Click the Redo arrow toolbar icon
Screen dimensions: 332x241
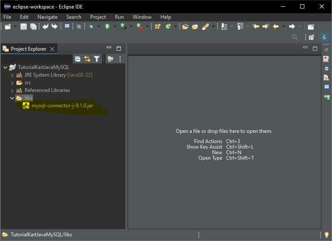point(54,26)
